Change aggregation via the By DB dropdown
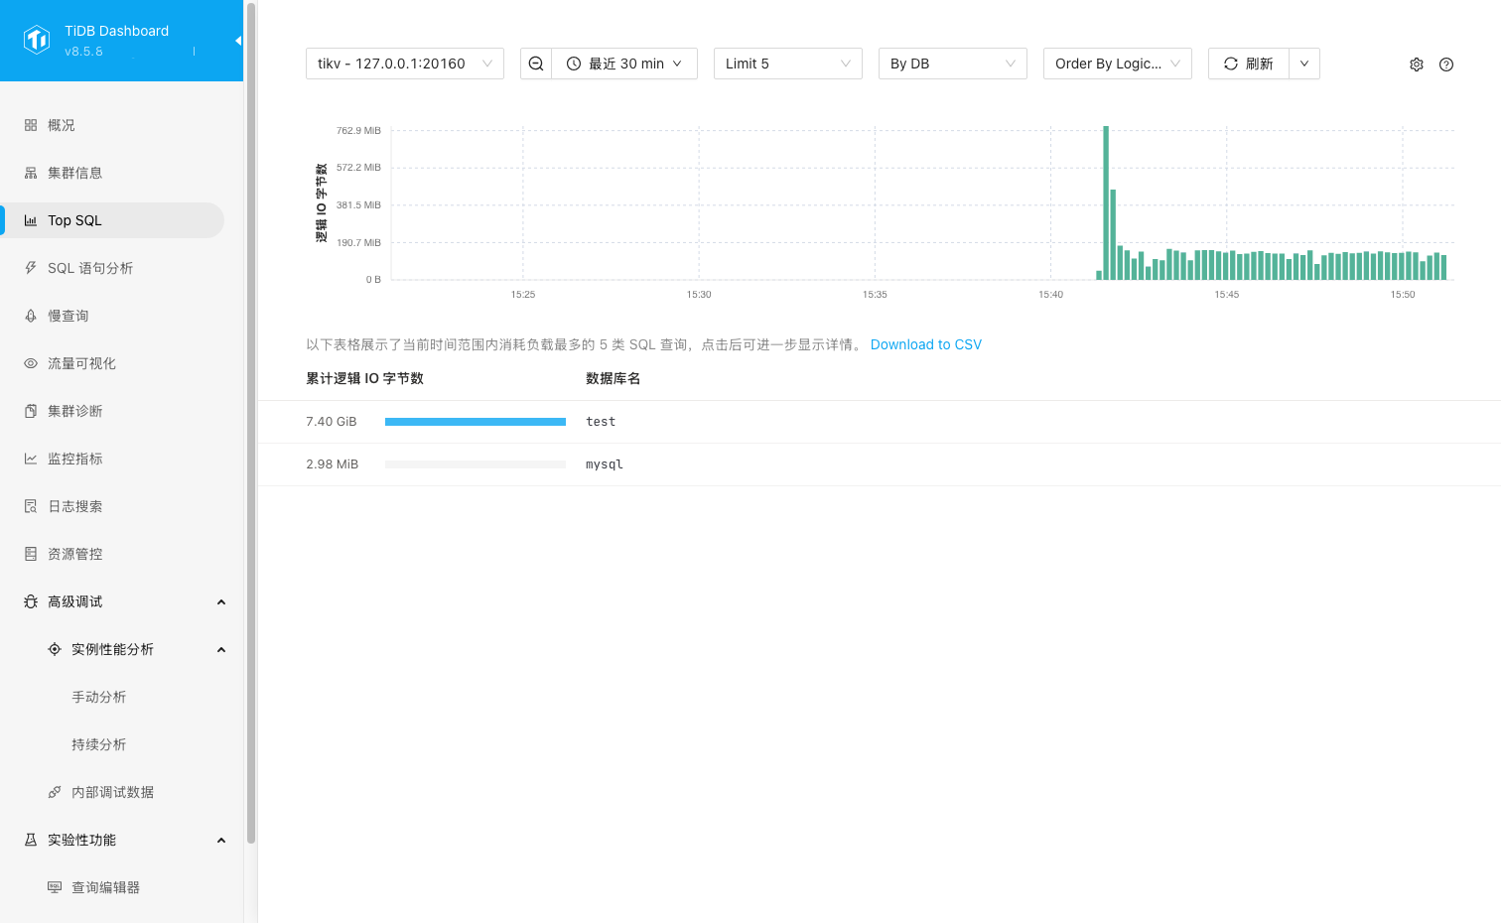The width and height of the screenshot is (1501, 923). point(952,63)
